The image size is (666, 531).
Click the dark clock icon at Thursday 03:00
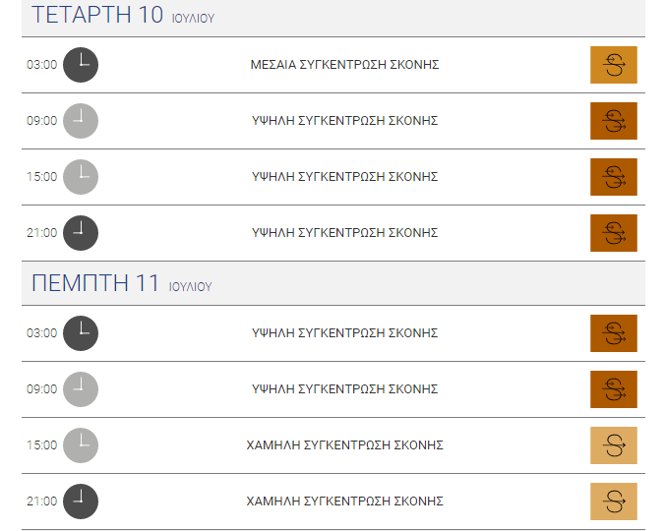point(81,333)
